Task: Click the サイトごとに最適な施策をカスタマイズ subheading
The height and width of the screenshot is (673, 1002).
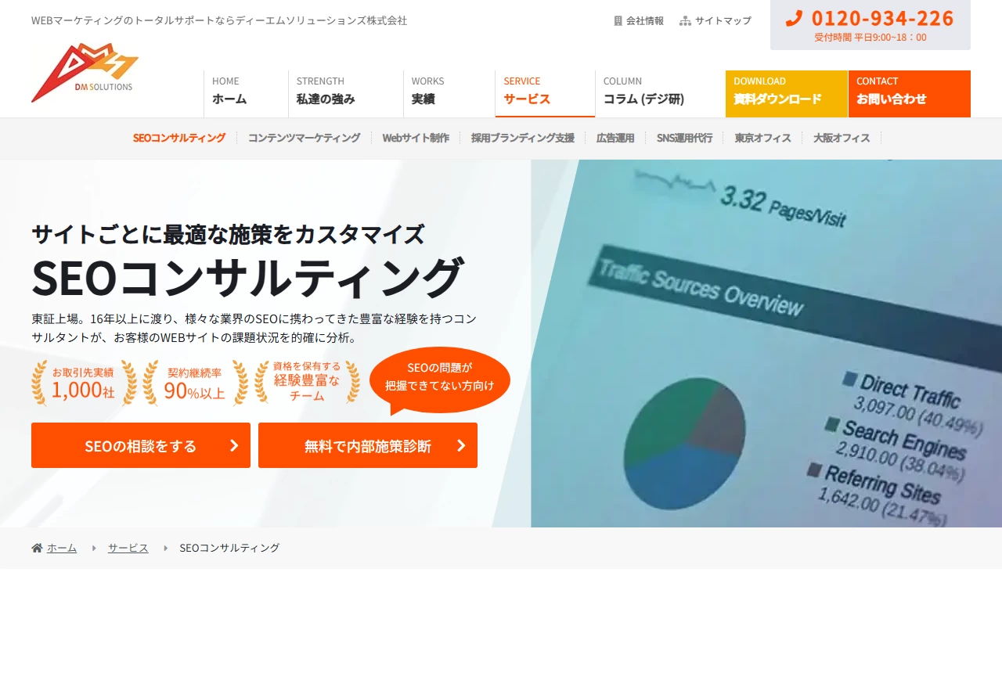Action: (228, 234)
